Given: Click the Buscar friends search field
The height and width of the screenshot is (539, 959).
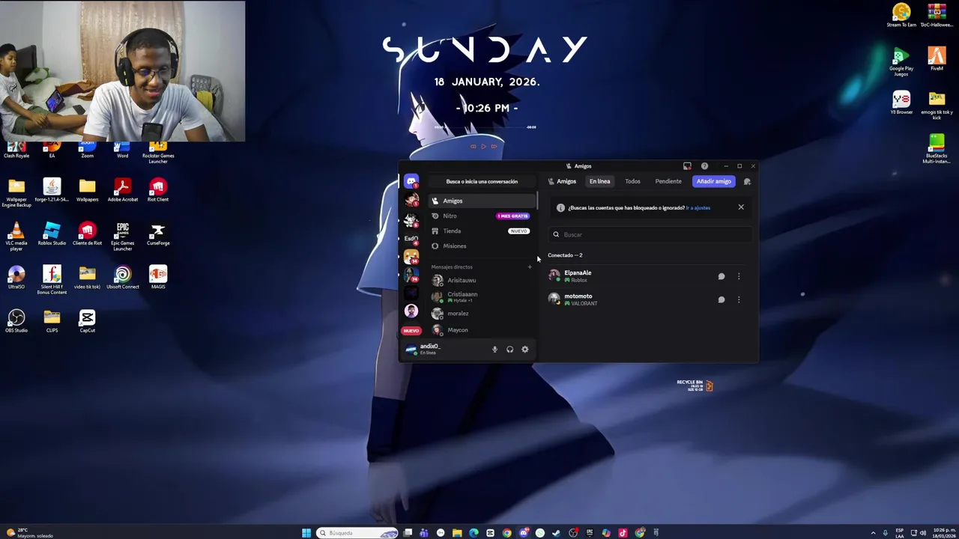Looking at the screenshot, I should [650, 234].
